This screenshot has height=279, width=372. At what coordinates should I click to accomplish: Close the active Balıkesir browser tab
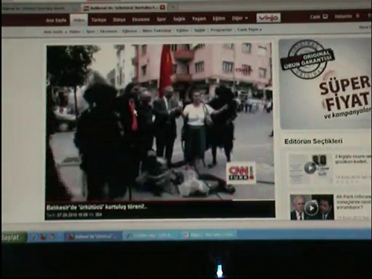(x=162, y=7)
